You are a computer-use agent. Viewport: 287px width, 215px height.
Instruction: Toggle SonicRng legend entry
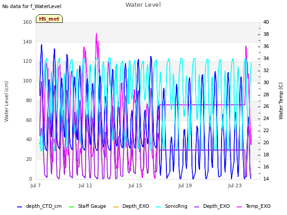[172, 206]
